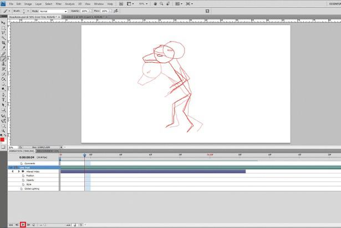The width and height of the screenshot is (341, 228).
Task: Enable the airbrush option icon
Action: coord(116,11)
